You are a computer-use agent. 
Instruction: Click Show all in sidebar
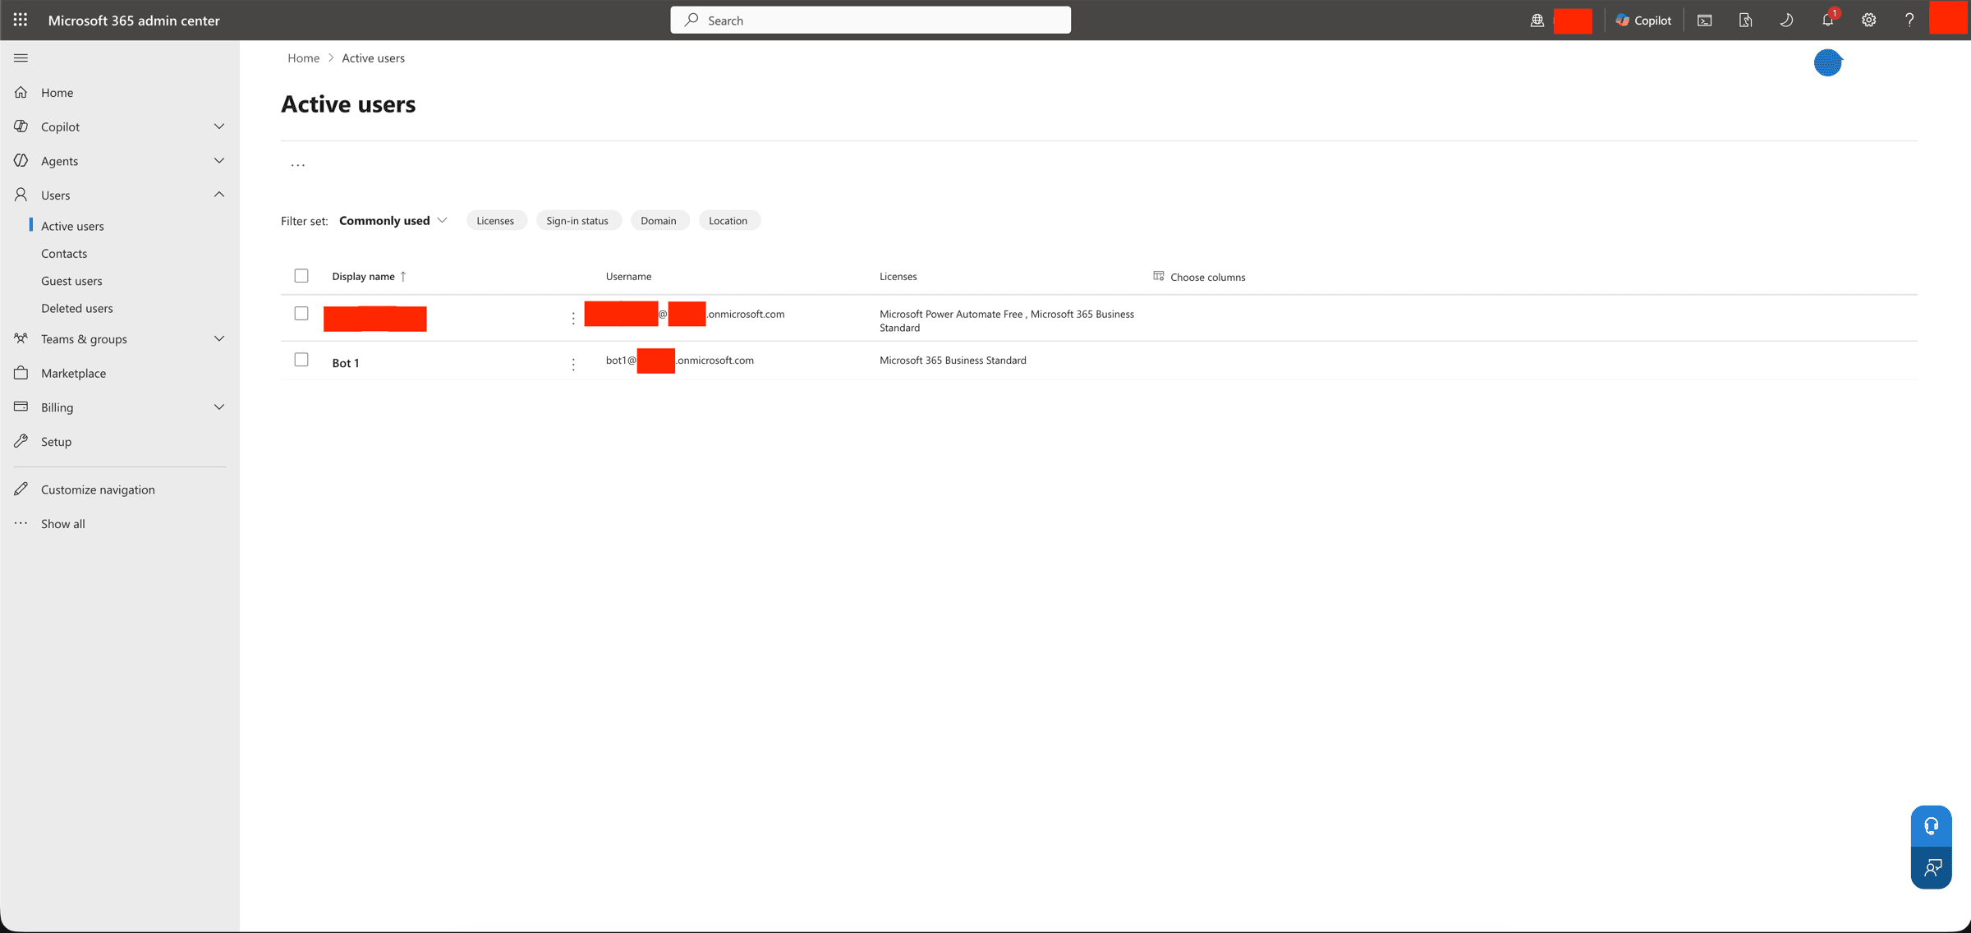pos(63,523)
